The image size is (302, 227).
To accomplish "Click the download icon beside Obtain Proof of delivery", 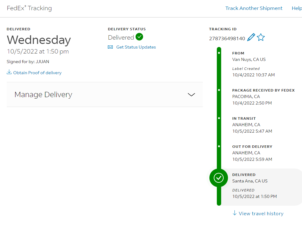I will tap(9, 72).
